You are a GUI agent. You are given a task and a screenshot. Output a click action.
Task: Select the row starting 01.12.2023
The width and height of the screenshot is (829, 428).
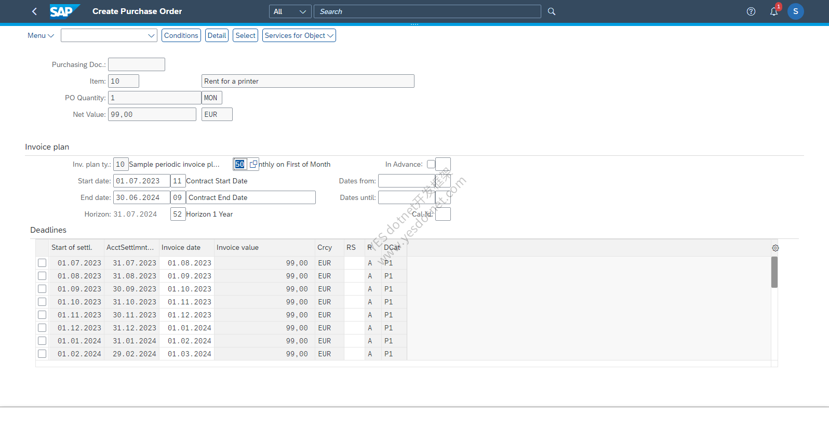[42, 328]
